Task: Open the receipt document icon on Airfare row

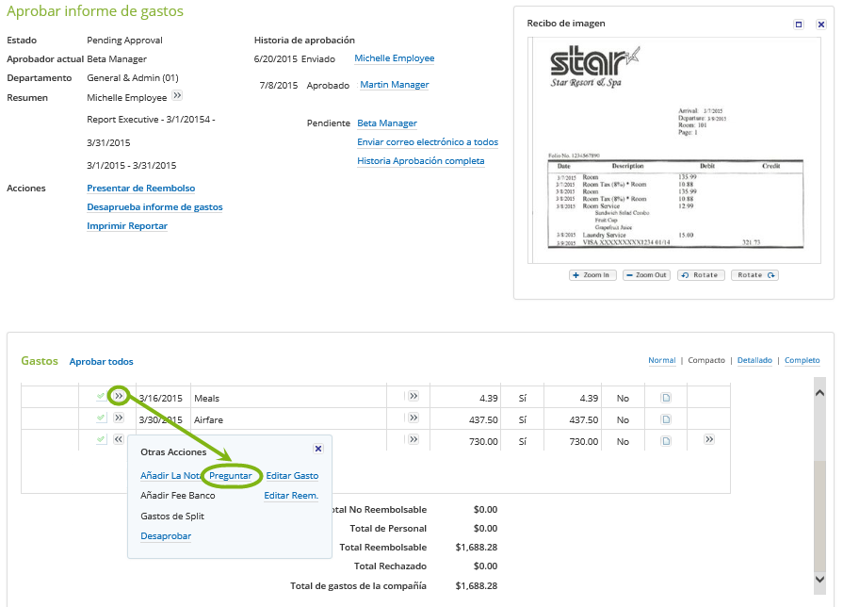Action: (x=666, y=419)
